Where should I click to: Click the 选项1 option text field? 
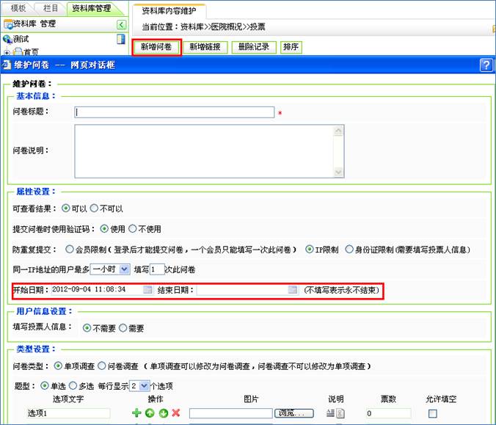[68, 413]
